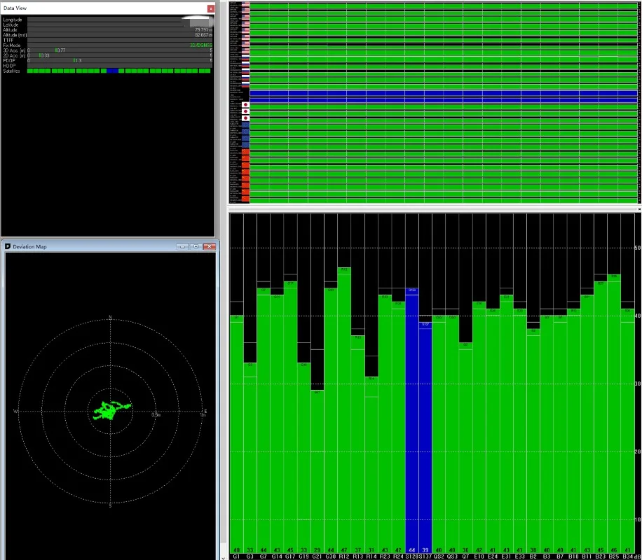Image resolution: width=642 pixels, height=560 pixels.
Task: Close the Deviation Map window
Action: point(209,246)
